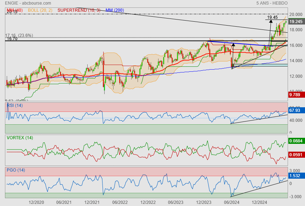The width and height of the screenshot is (305, 206).
Task: Select the VORTEX (14) panel label
Action: pyautogui.click(x=20, y=138)
